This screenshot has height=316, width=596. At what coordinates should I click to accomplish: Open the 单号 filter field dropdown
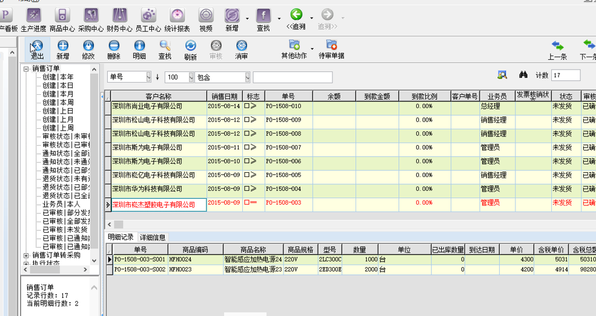click(x=148, y=77)
